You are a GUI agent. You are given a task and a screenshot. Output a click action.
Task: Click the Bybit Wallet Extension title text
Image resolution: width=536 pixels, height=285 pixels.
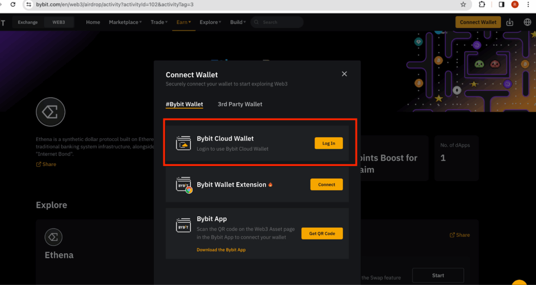pyautogui.click(x=231, y=185)
